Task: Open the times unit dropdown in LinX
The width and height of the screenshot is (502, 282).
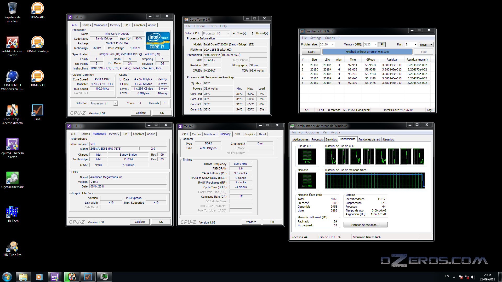Action: pos(426,45)
